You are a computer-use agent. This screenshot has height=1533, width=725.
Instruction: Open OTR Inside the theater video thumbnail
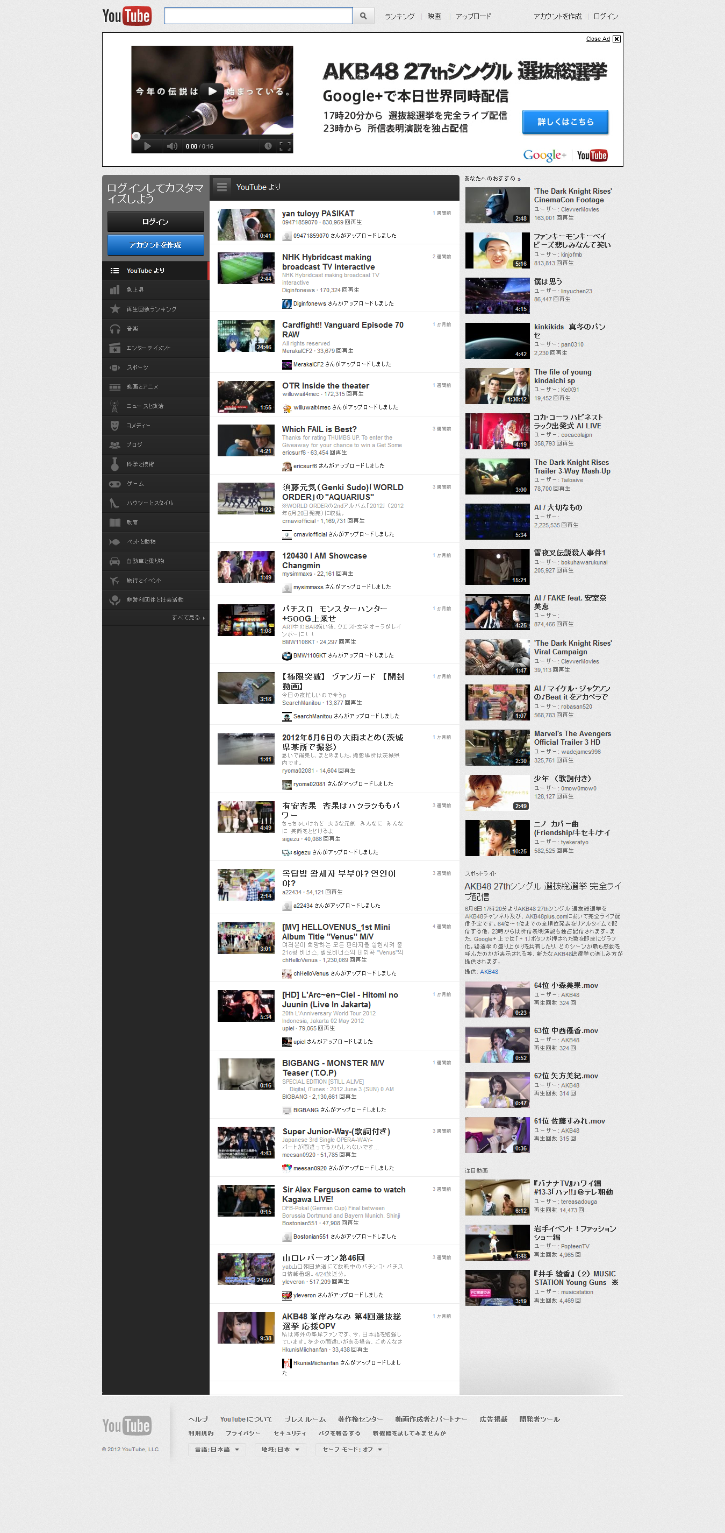246,397
